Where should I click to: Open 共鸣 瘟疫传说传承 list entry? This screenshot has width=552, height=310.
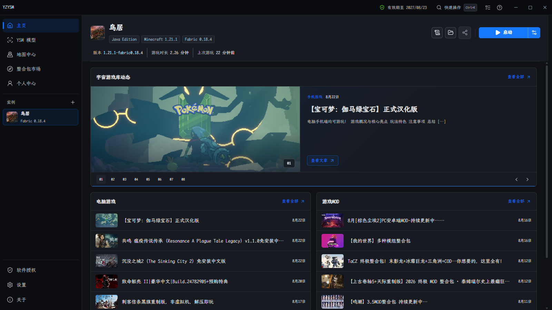200,241
